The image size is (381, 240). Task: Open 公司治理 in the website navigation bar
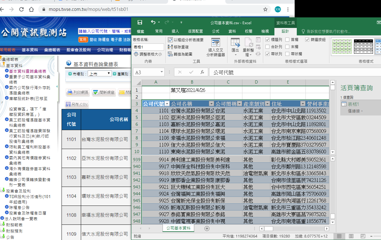pyautogui.click(x=105, y=50)
